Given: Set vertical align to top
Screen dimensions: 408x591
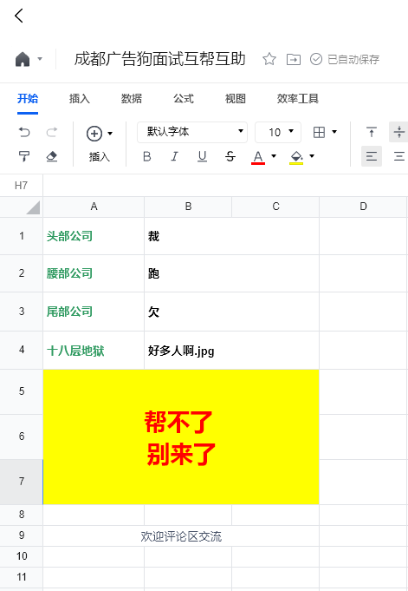Looking at the screenshot, I should coord(372,132).
